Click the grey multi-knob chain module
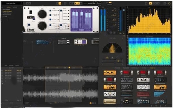The image size is (173, 108). 64,42
